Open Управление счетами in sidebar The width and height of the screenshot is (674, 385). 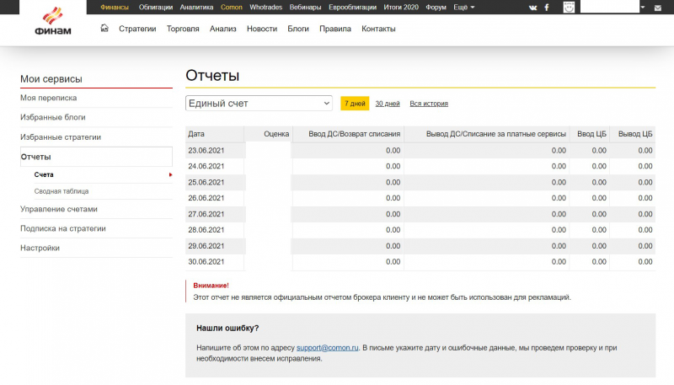click(x=59, y=209)
